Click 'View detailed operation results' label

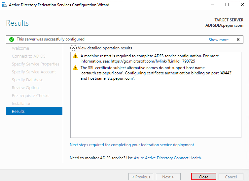coord(105,48)
